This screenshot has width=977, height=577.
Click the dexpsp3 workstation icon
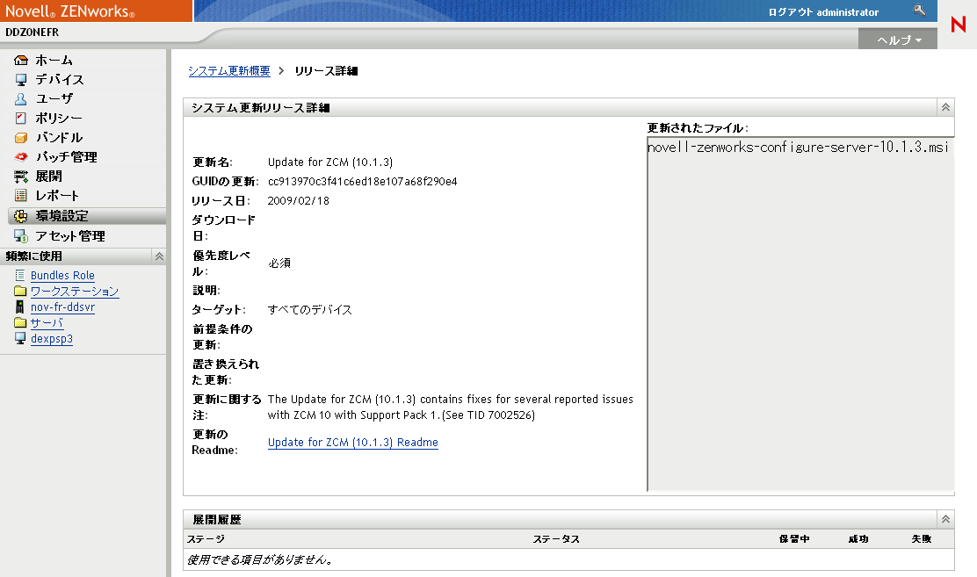[x=20, y=338]
